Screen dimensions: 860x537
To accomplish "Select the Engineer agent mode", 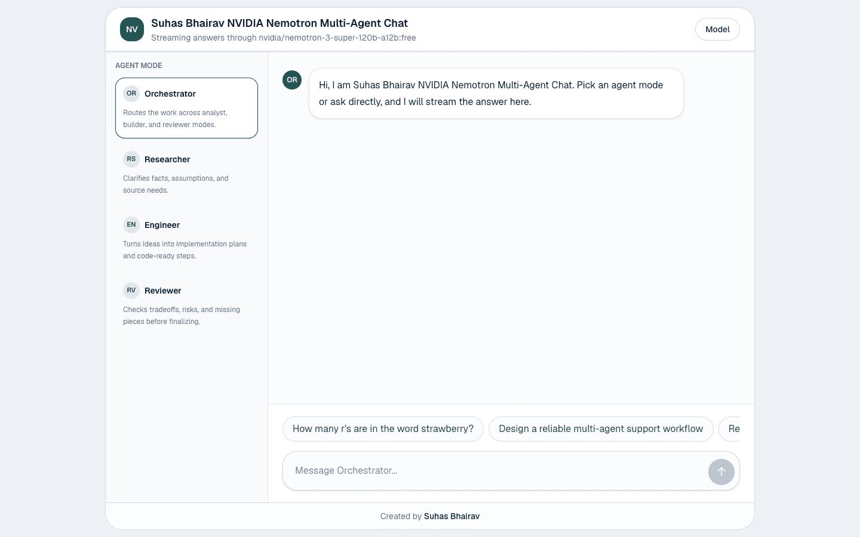I will 186,239.
